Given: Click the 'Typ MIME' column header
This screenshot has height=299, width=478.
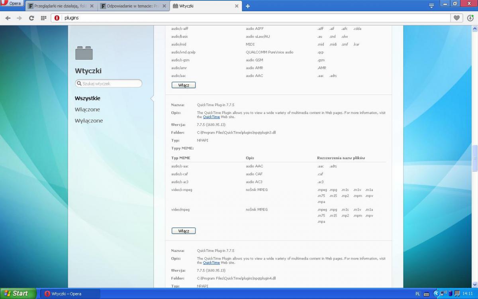Looking at the screenshot, I should 180,158.
